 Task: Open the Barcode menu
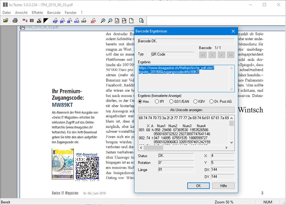click(x=54, y=13)
